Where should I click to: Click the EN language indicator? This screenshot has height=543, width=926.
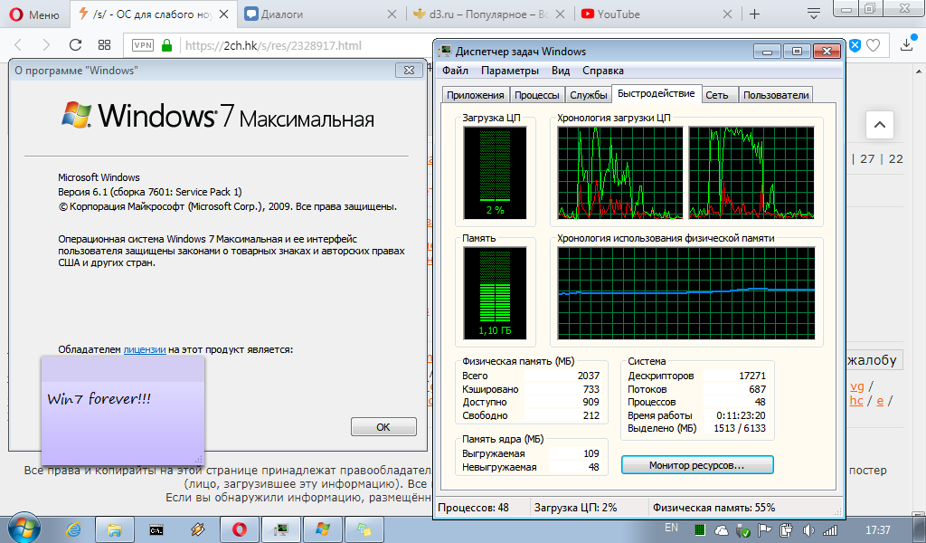tap(672, 528)
